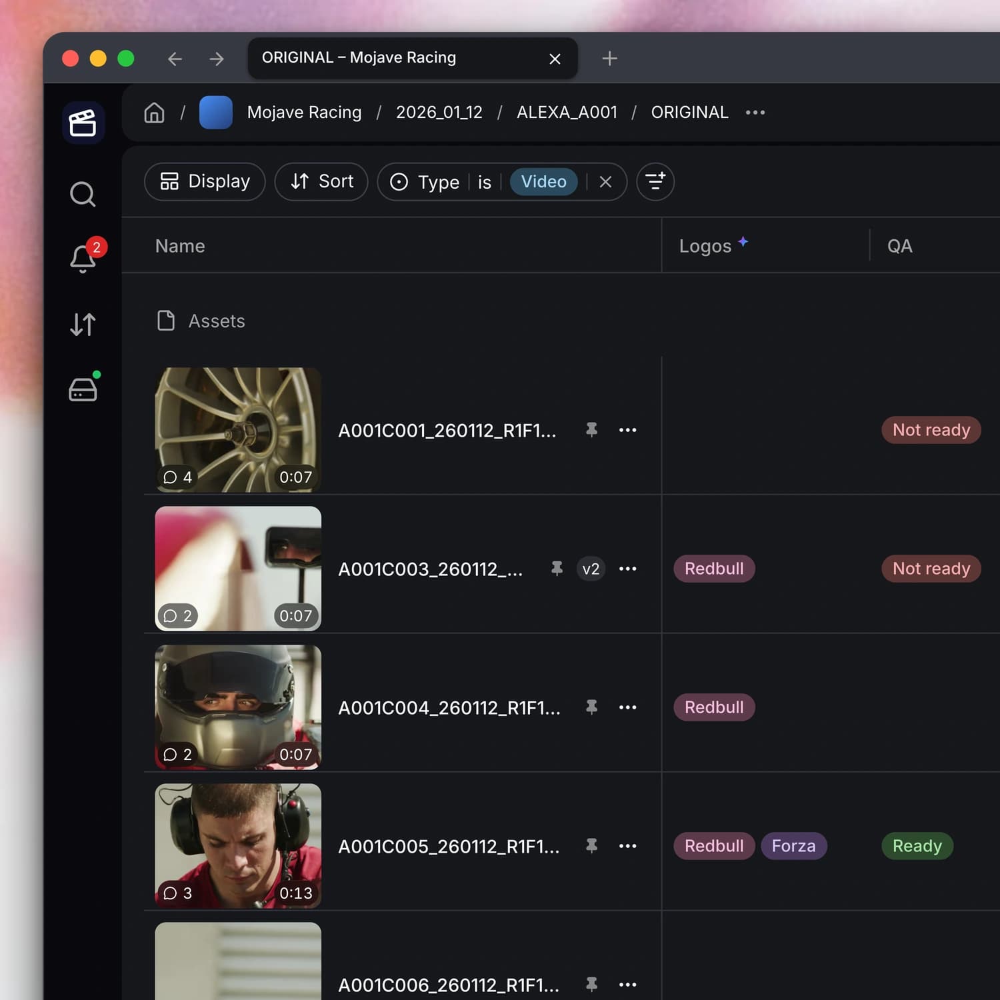Image resolution: width=1000 pixels, height=1000 pixels.
Task: Click file name A001C004_260112_R1F1...
Action: (x=449, y=708)
